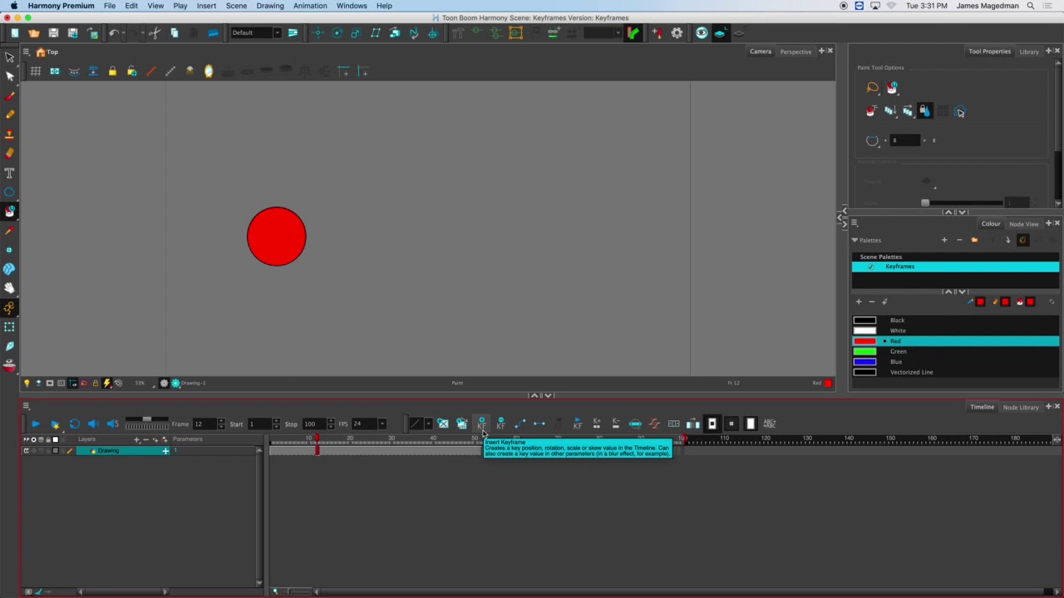Select the Green colour swatch
Image resolution: width=1064 pixels, height=598 pixels.
point(864,351)
